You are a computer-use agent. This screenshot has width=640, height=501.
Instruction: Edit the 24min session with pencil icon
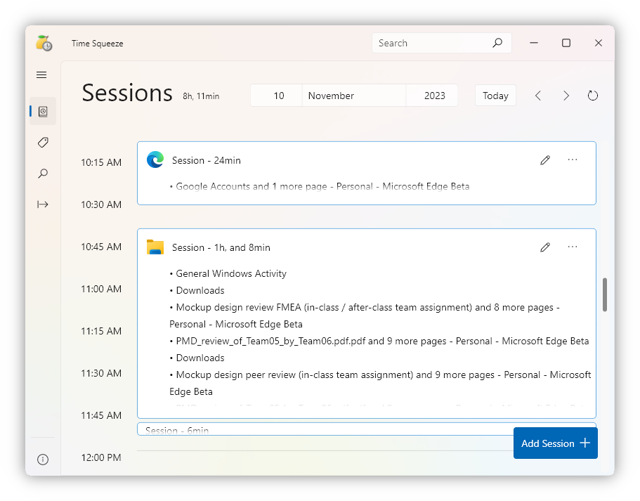545,160
